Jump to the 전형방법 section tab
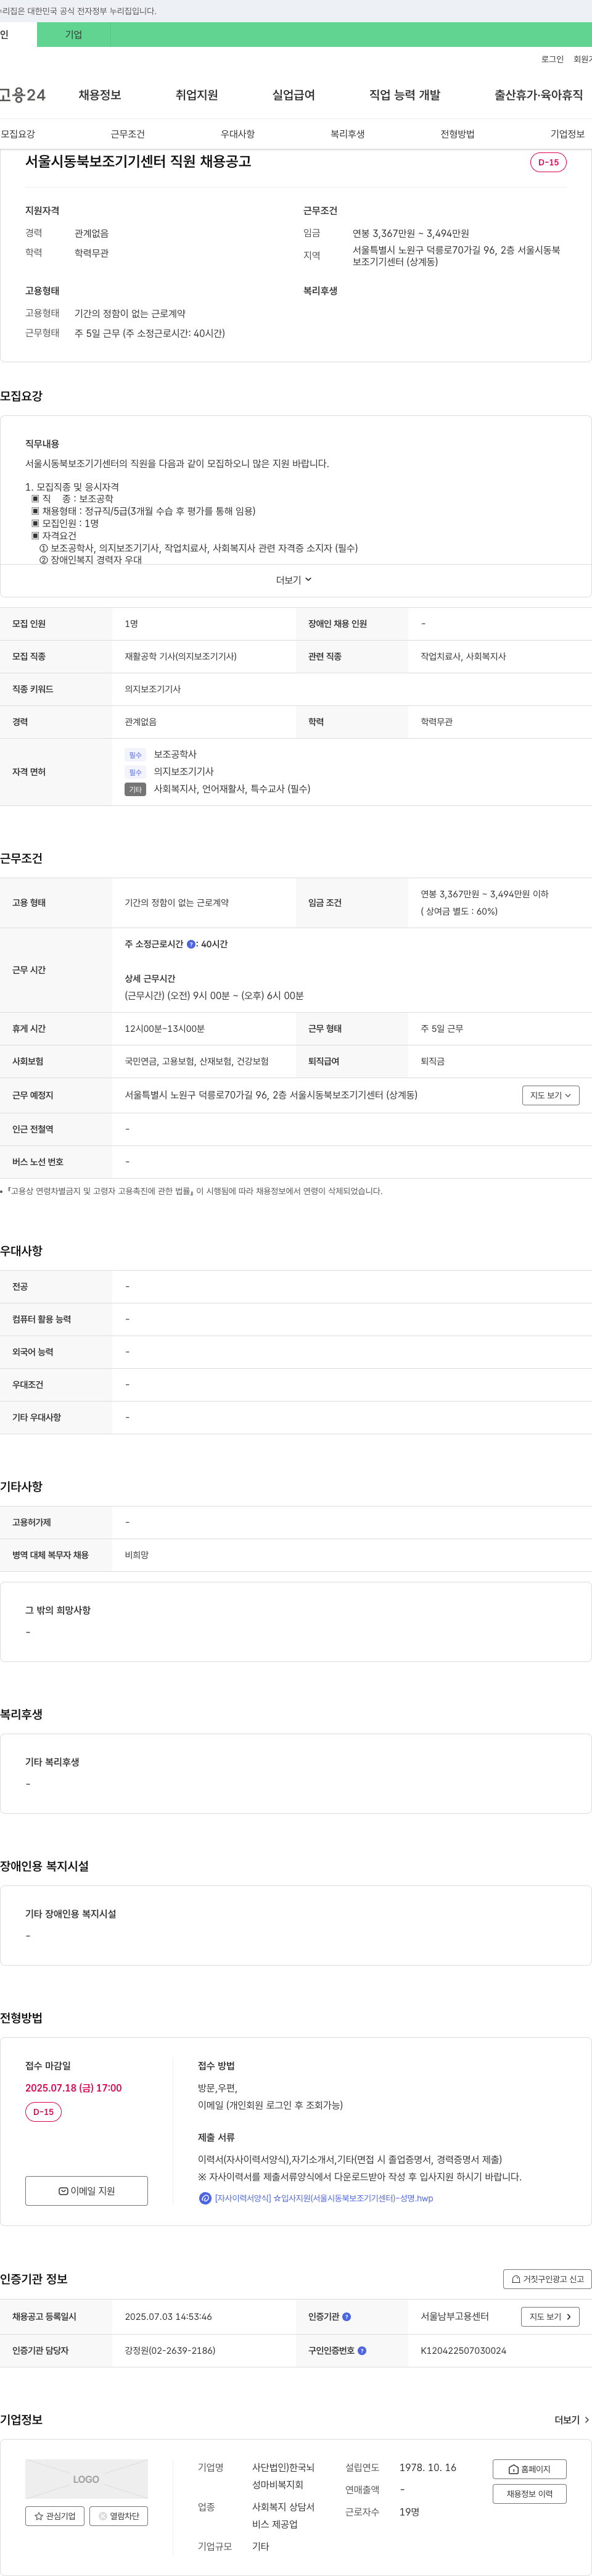 coord(458,134)
